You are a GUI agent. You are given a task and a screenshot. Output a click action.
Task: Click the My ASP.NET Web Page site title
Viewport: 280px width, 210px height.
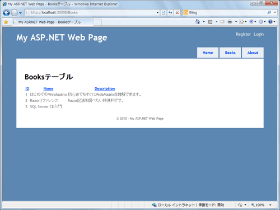click(x=62, y=38)
